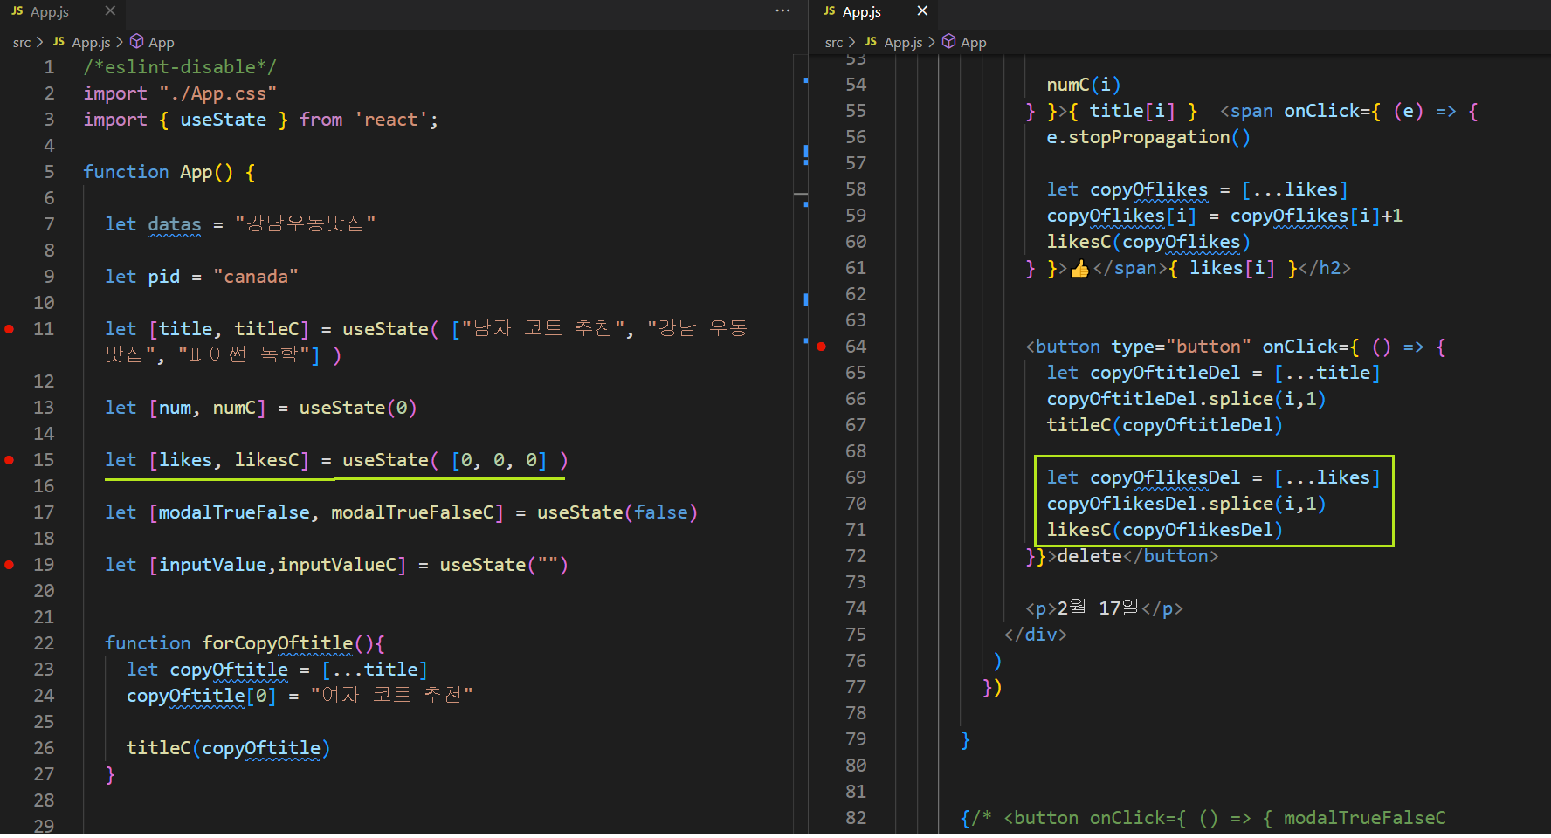Click likesC(copyOflikes) on line 60

coord(1148,242)
